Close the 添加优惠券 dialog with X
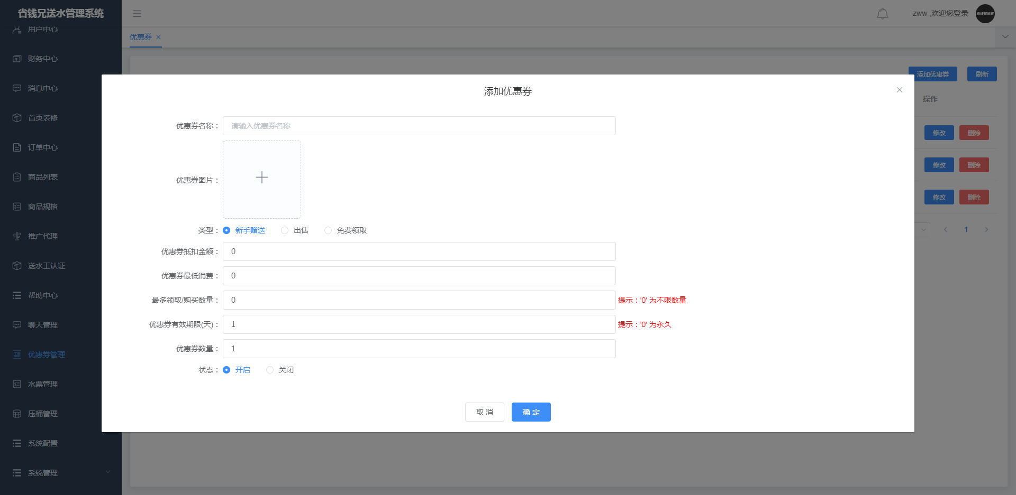 click(x=899, y=90)
